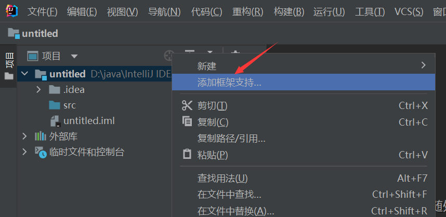Toggle the 项目 side tool window tab
The image size is (446, 217).
pos(9,66)
